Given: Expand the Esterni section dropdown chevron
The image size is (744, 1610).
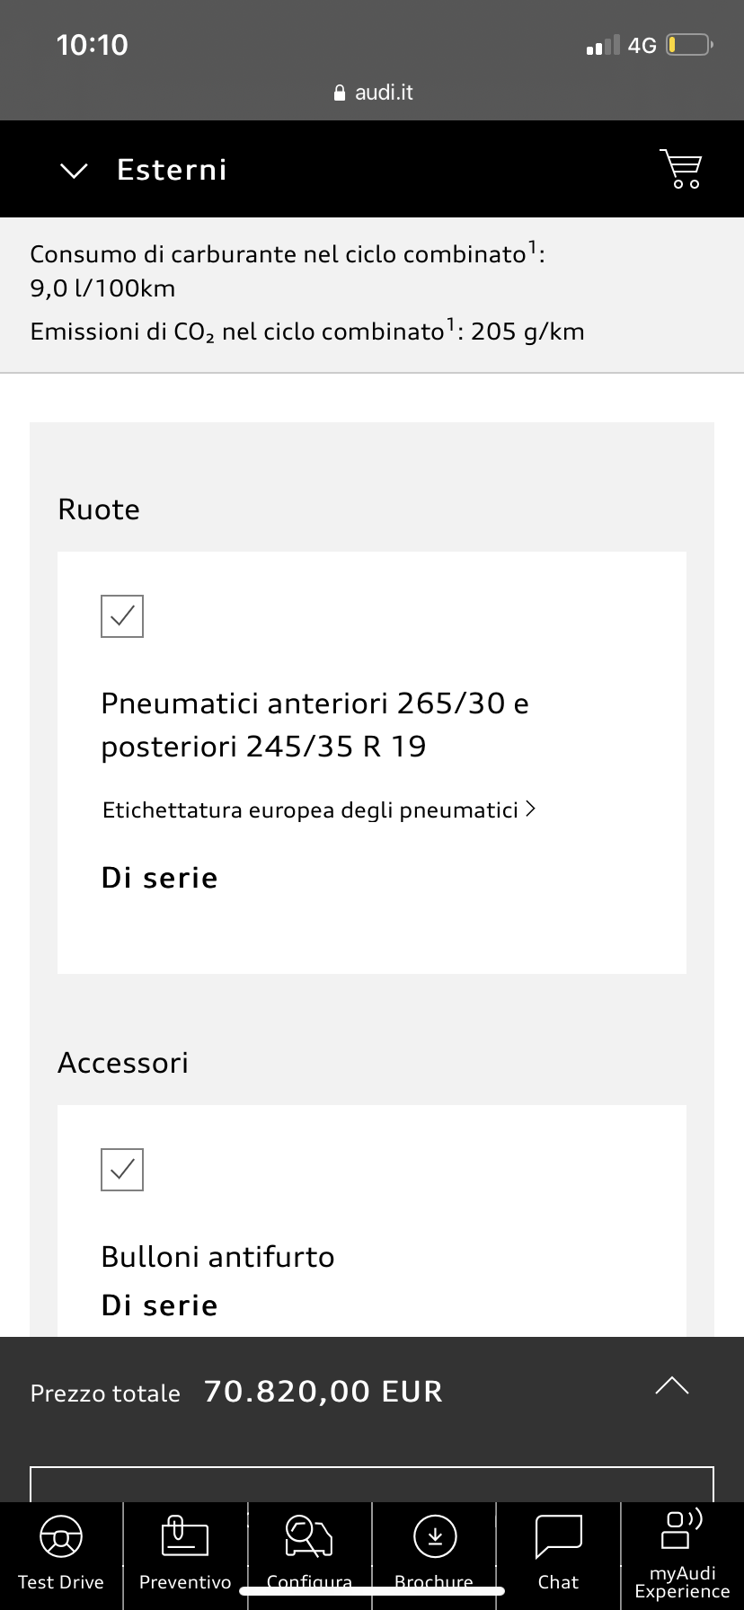Looking at the screenshot, I should (x=74, y=170).
